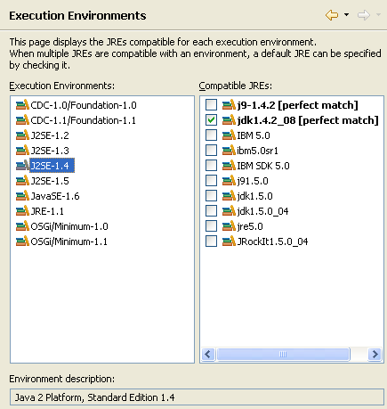Click the JavaSE-1.6 library icon

(22, 196)
